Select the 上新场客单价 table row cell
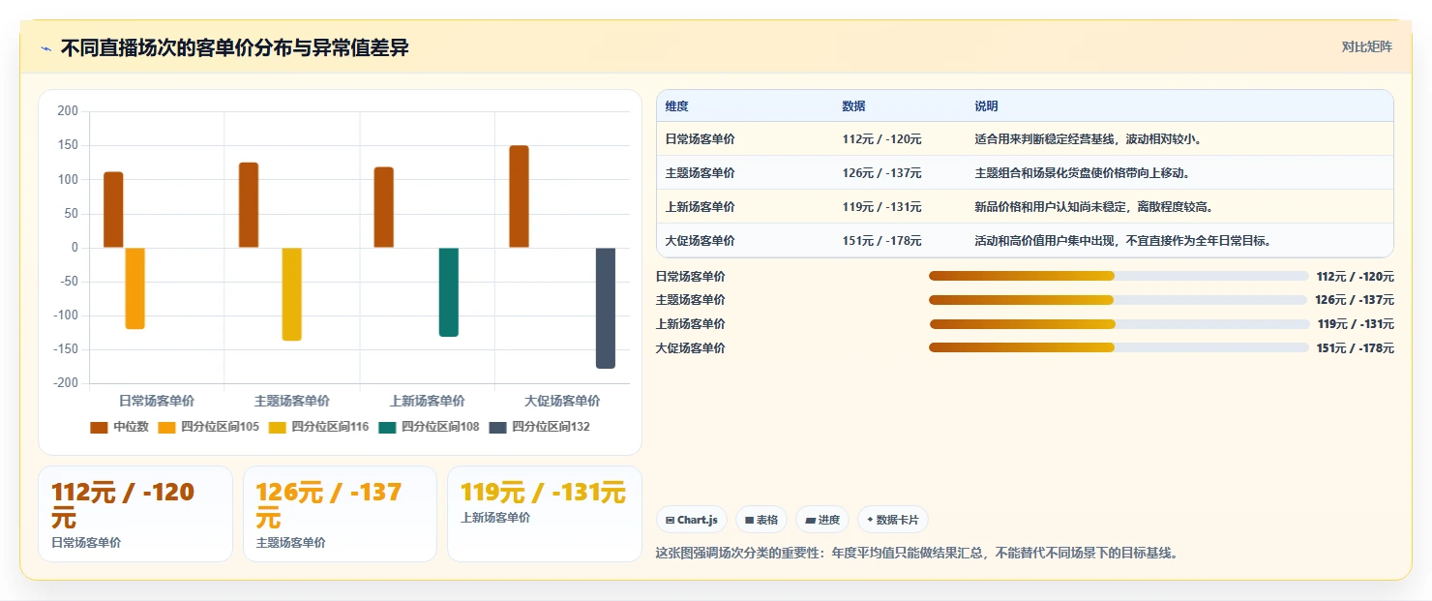Image resolution: width=1432 pixels, height=601 pixels. pos(701,207)
